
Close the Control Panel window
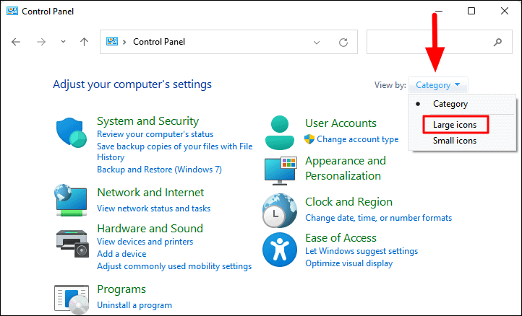point(505,11)
